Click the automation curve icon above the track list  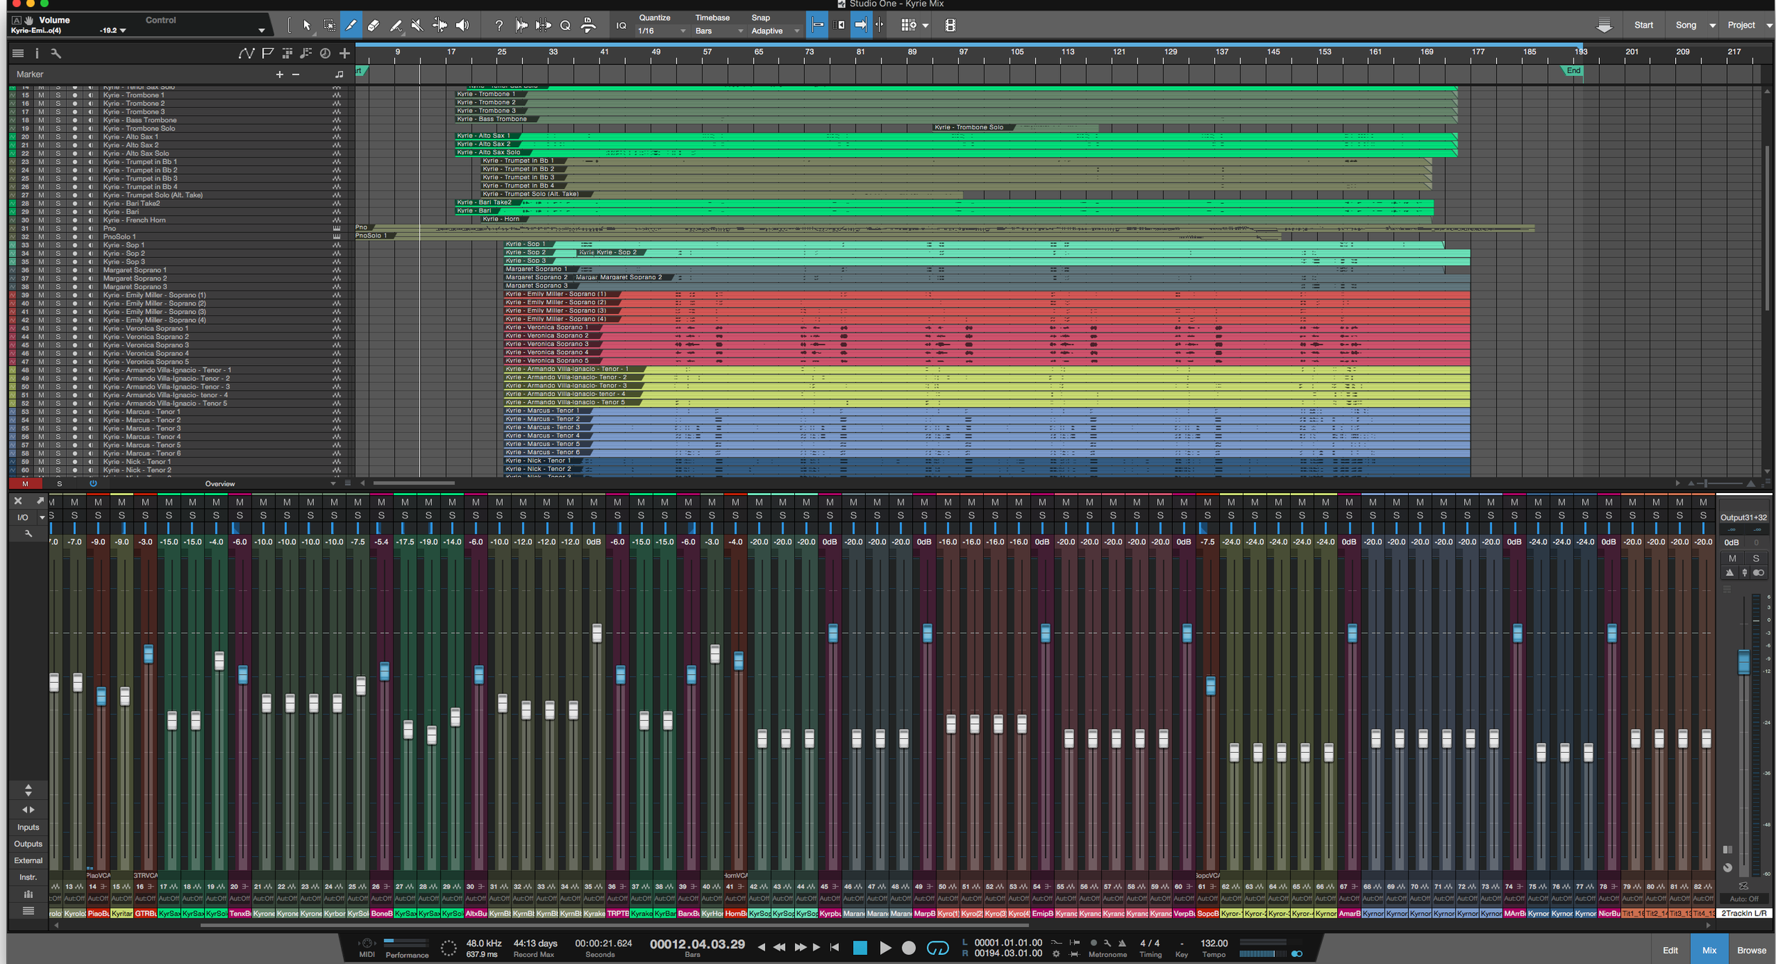[247, 55]
